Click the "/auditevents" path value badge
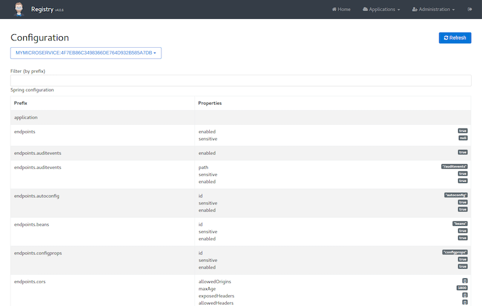 (454, 166)
